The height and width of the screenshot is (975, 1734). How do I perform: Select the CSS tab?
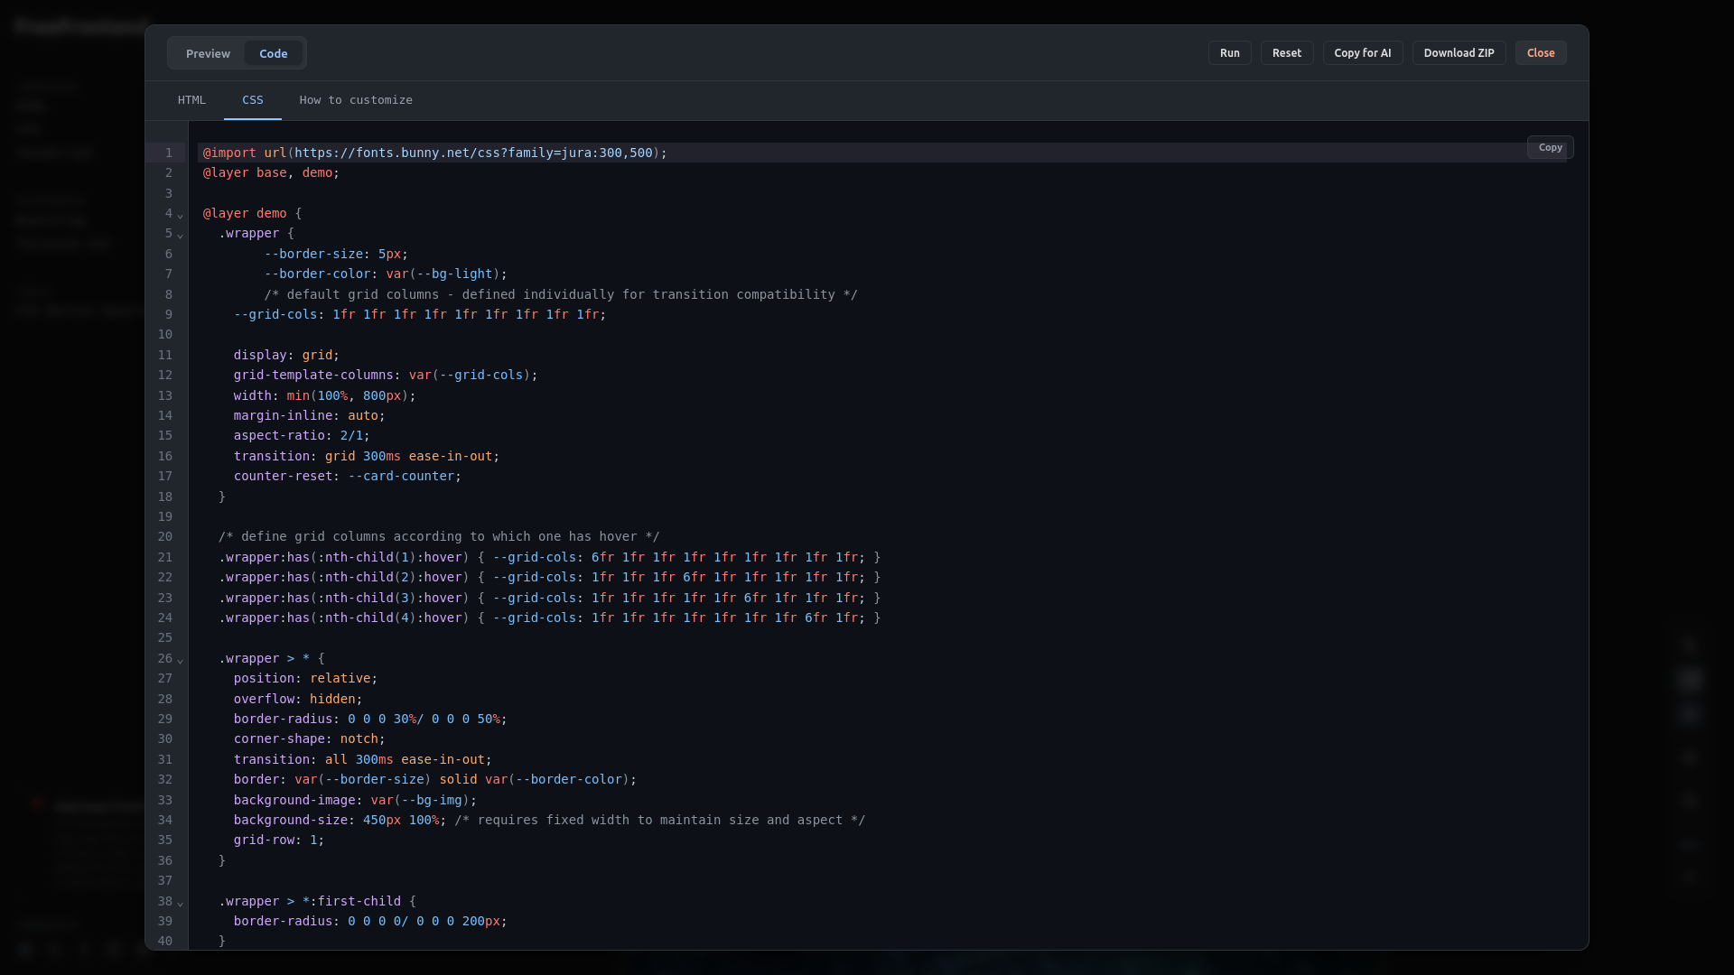point(253,100)
